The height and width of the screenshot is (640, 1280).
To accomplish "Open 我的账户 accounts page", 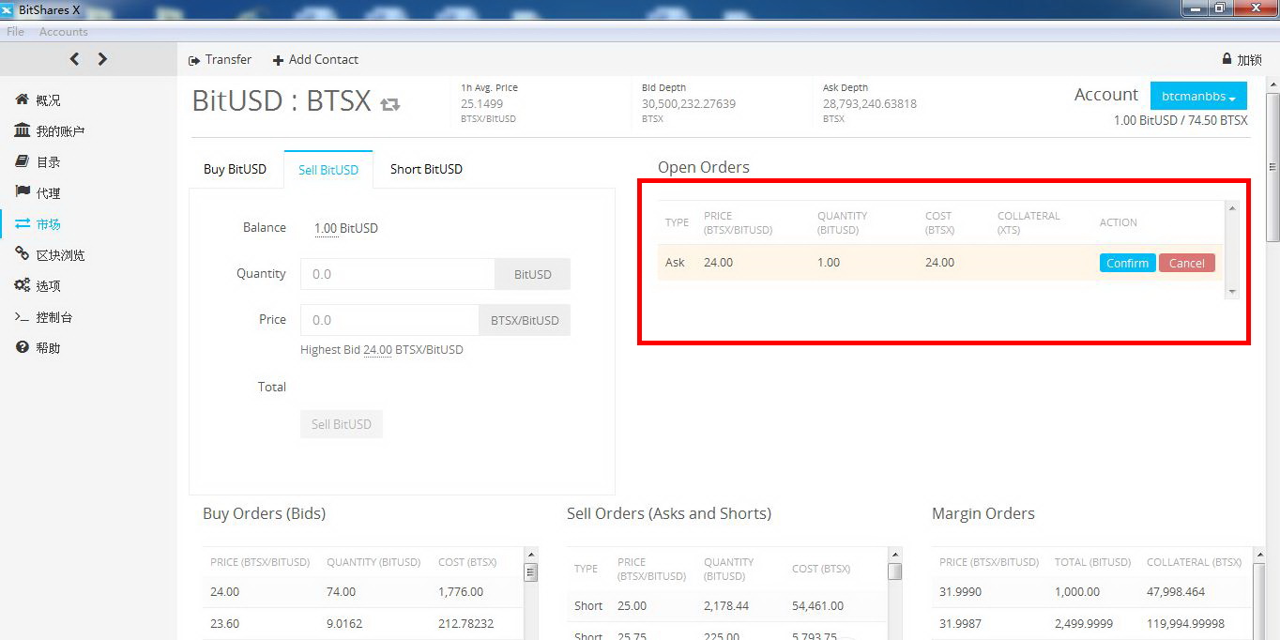I will pos(51,130).
